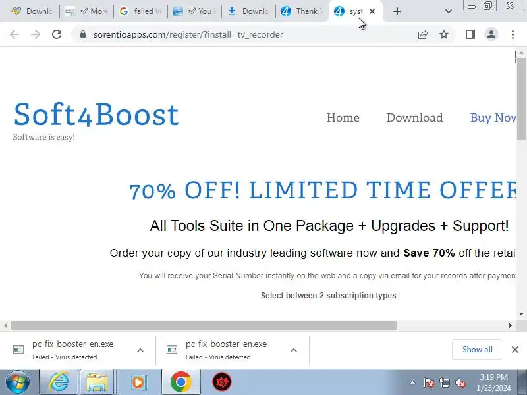Screen dimensions: 527x395
Task: Click the 'Software is easy!' tagline
Action: pyautogui.click(x=44, y=137)
